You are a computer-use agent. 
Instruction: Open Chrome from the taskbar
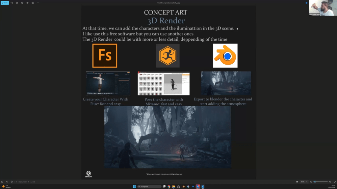coord(169,186)
